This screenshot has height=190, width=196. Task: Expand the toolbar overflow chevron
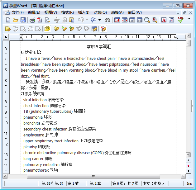click(x=189, y=19)
